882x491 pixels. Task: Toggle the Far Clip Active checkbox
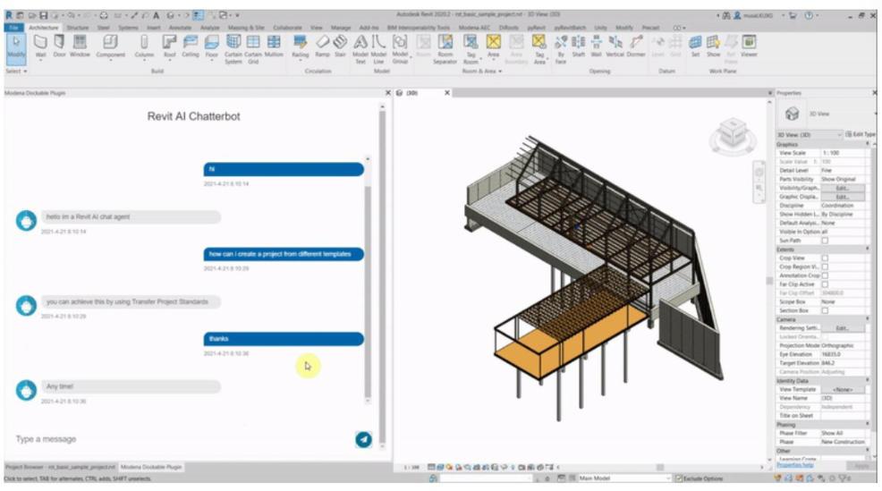tap(825, 284)
